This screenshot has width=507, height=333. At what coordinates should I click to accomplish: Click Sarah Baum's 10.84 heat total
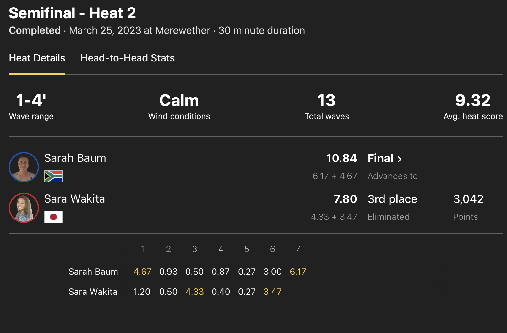[x=341, y=158]
